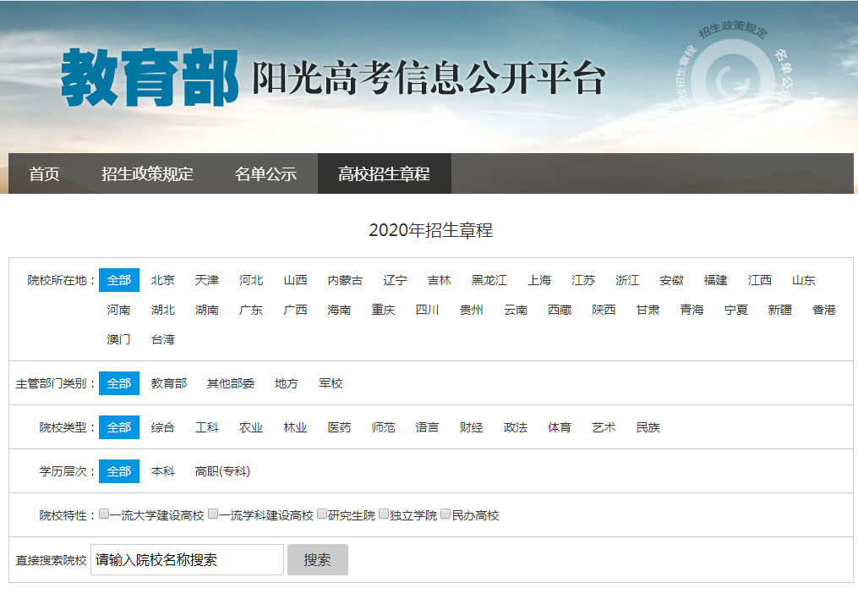Image resolution: width=858 pixels, height=594 pixels.
Task: Choose 高职(专科) education level
Action: 222,470
